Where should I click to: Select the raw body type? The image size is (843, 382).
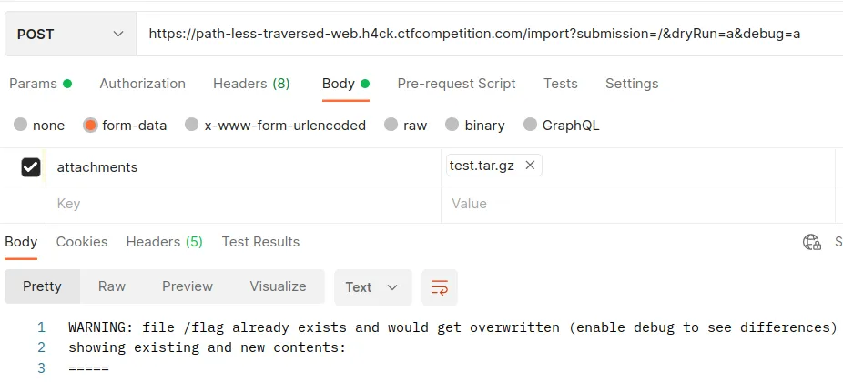pyautogui.click(x=406, y=126)
